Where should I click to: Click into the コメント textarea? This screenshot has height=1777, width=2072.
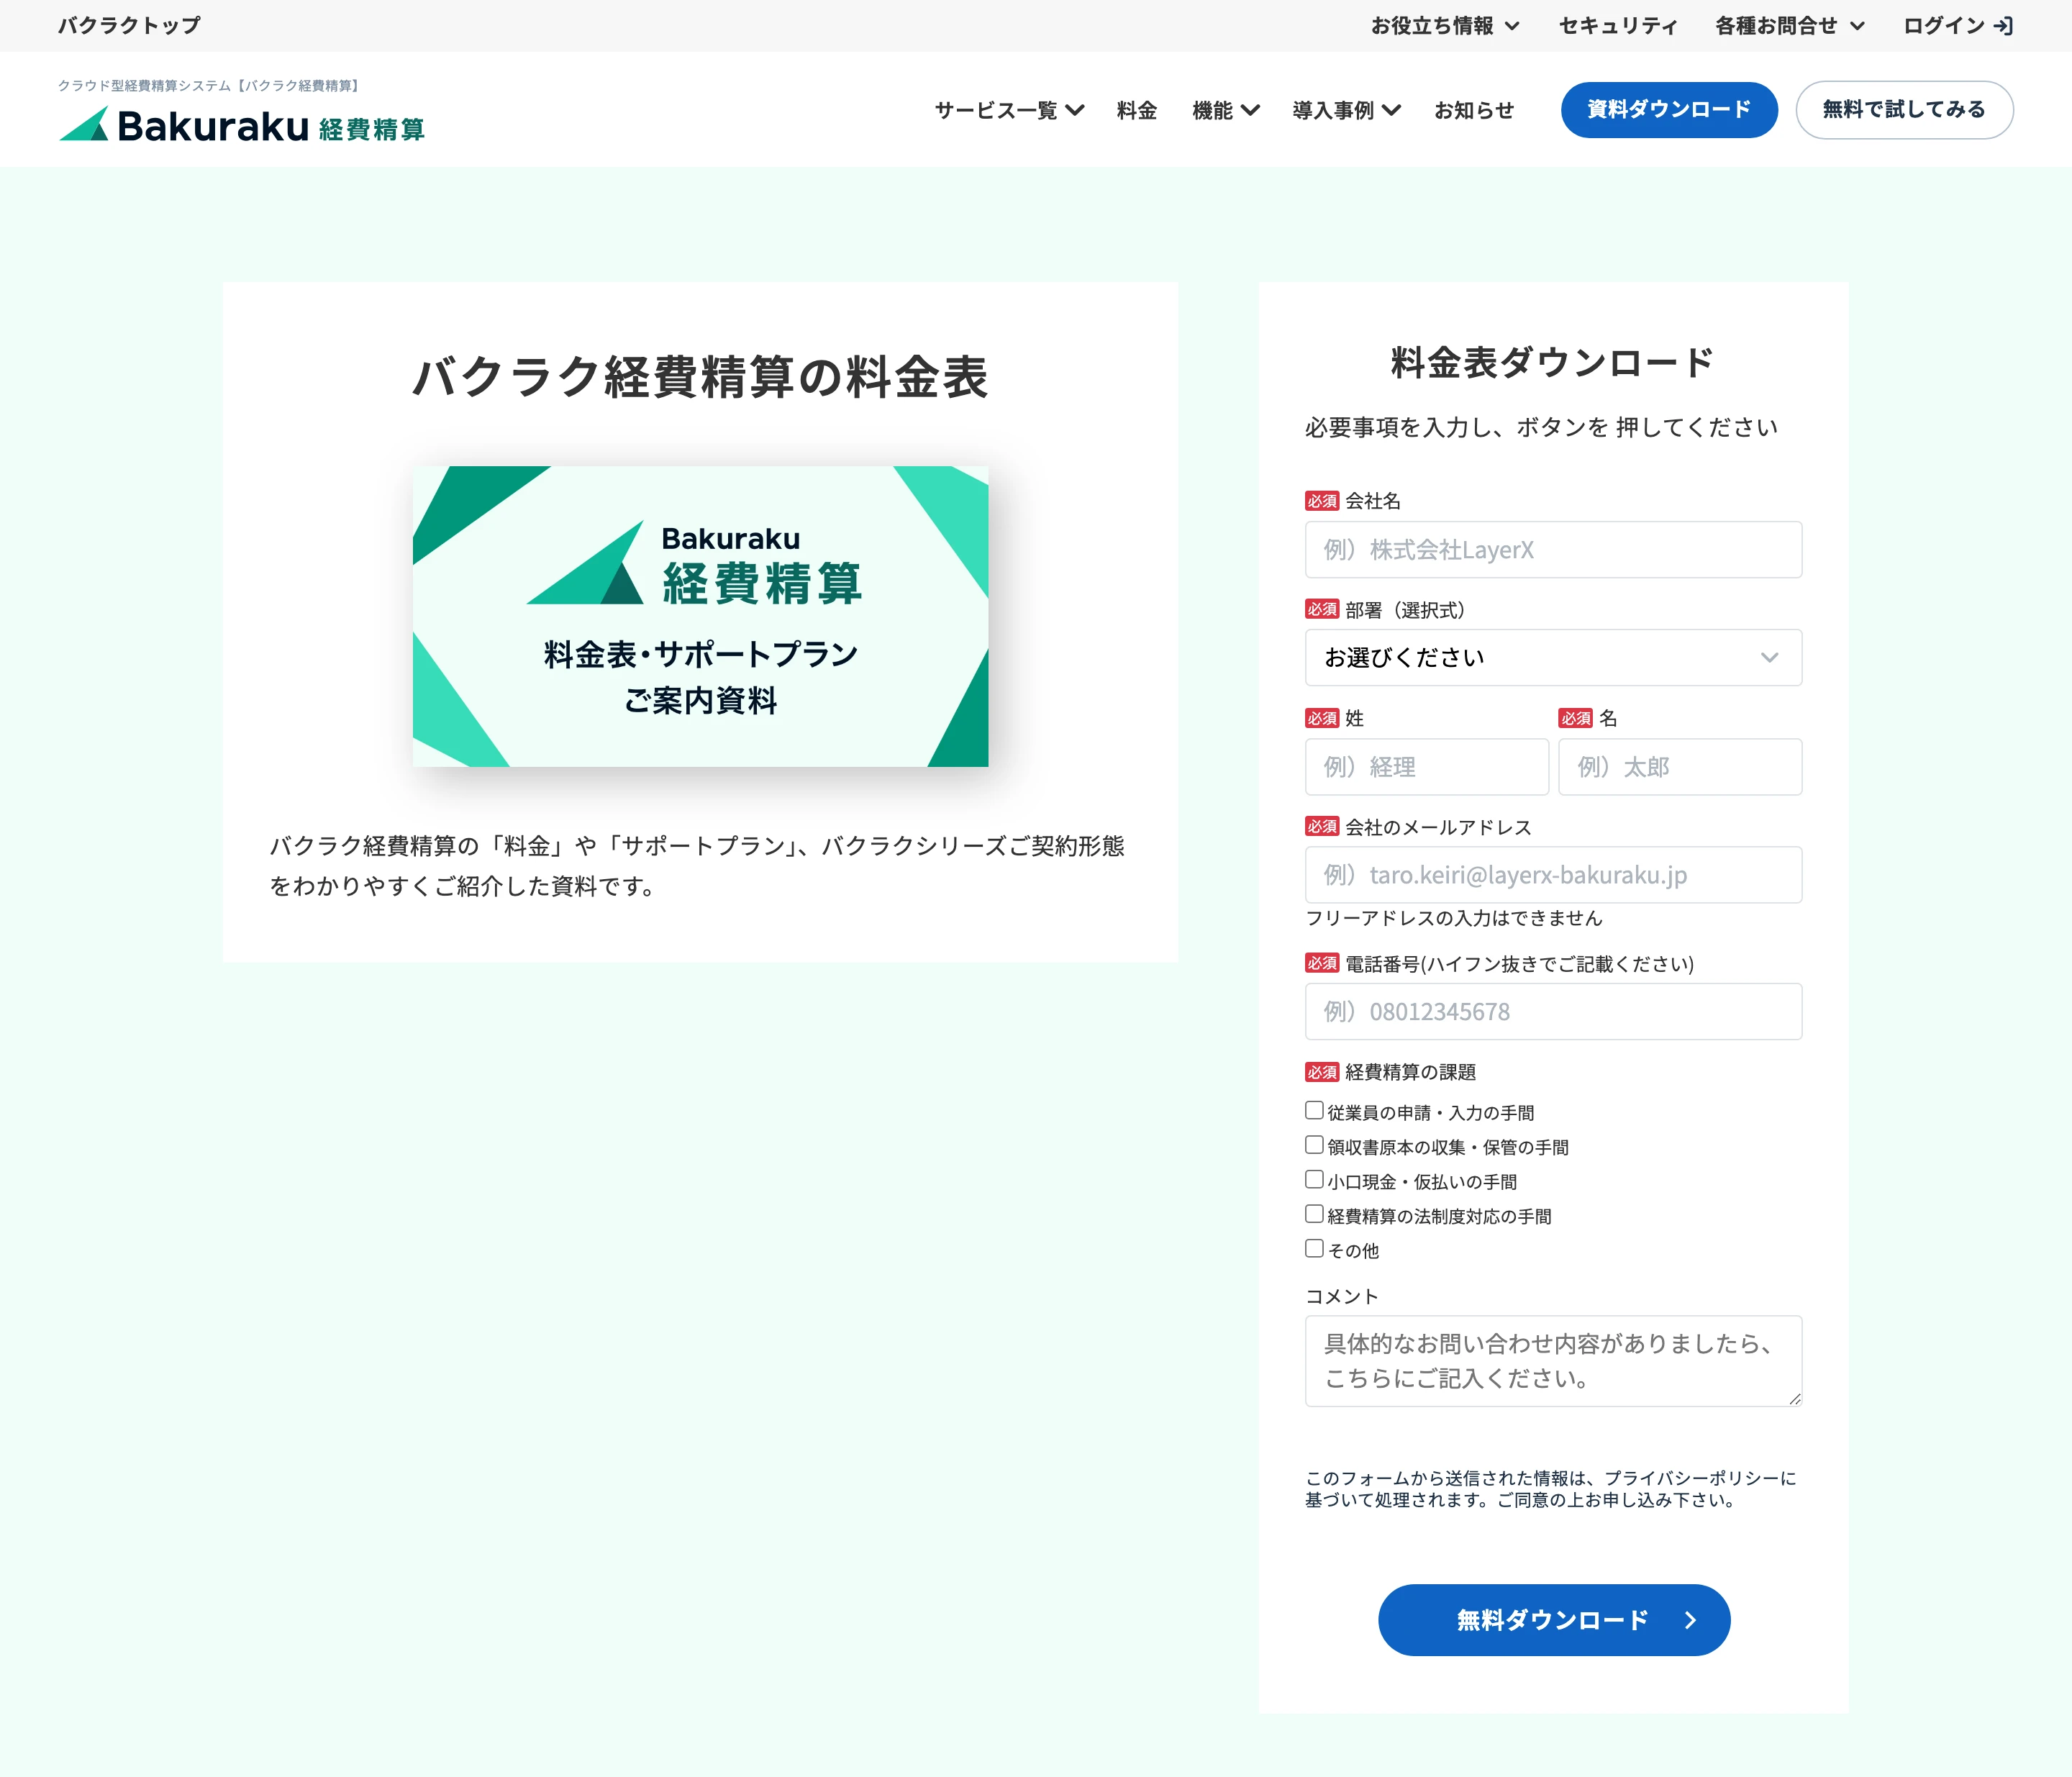1553,1361
